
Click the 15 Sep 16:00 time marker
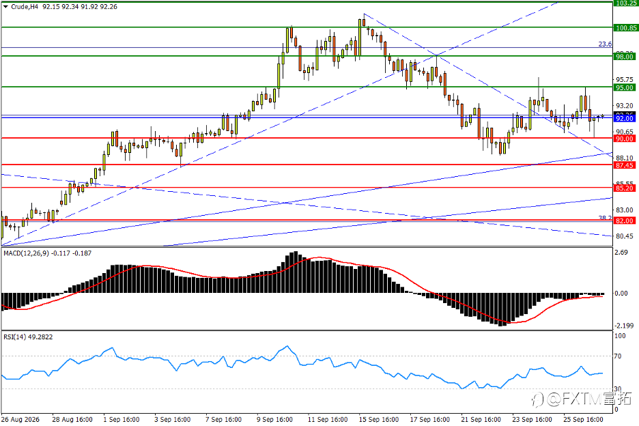click(379, 419)
